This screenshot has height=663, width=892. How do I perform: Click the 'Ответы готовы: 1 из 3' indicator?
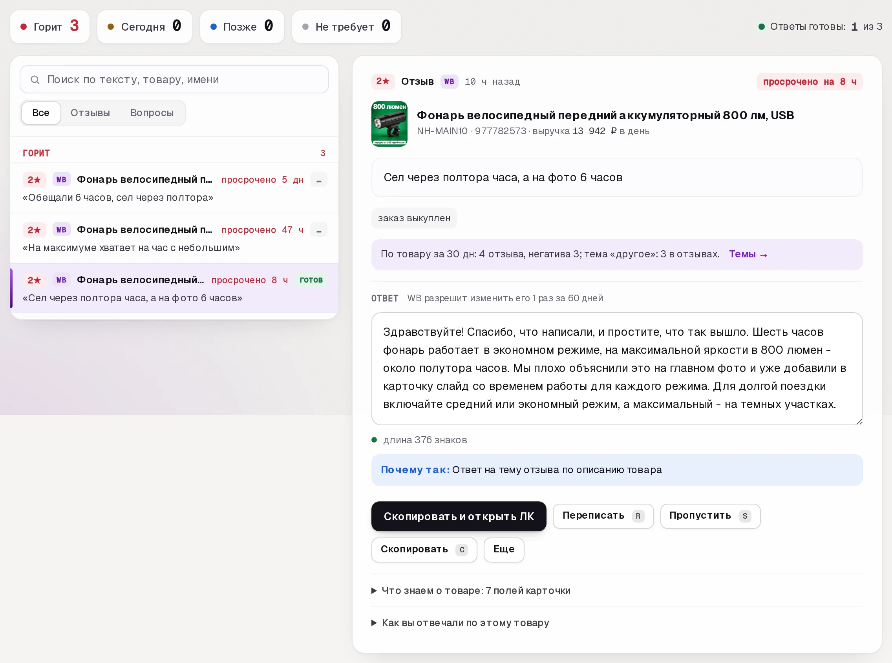[820, 27]
